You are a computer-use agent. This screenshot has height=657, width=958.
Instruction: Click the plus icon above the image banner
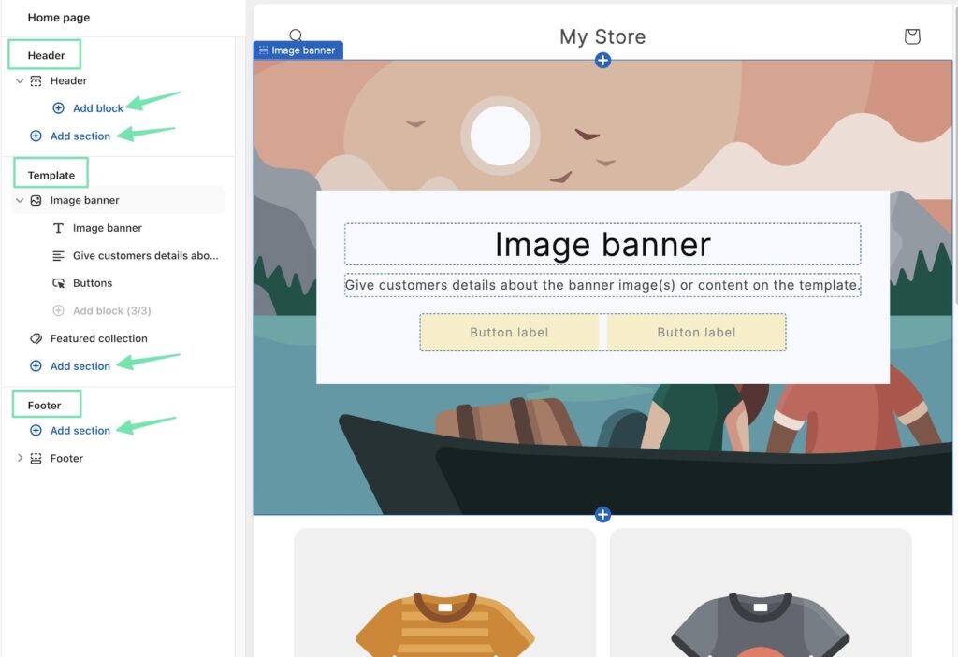(602, 61)
